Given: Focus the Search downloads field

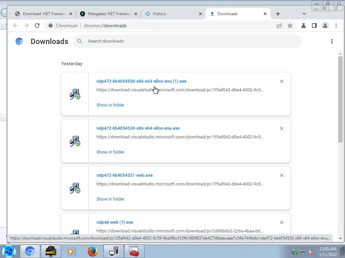Looking at the screenshot, I should click(x=187, y=41).
